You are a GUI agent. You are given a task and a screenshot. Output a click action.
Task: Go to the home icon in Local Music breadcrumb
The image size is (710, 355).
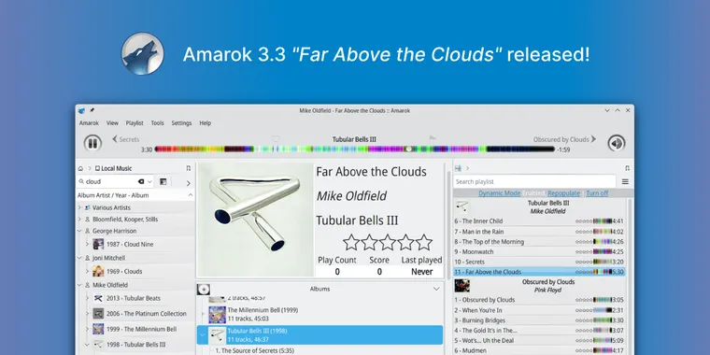point(80,168)
